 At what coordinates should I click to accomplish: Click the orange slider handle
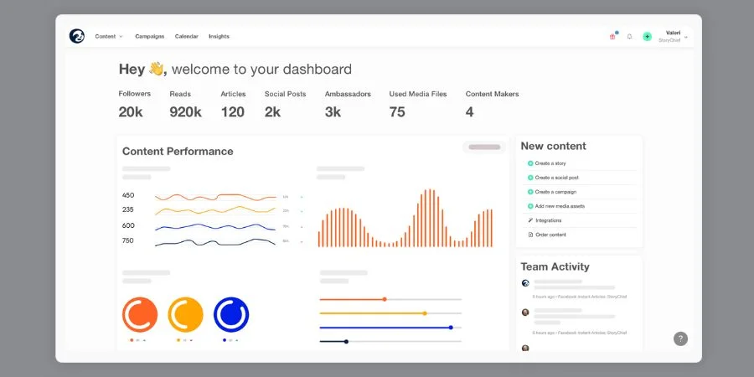point(385,299)
